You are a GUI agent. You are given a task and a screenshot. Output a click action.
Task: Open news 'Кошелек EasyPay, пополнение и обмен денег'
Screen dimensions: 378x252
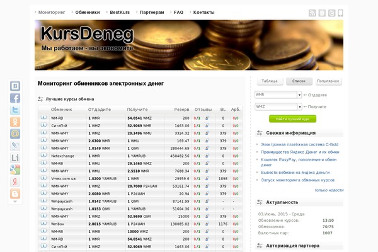tap(299, 162)
